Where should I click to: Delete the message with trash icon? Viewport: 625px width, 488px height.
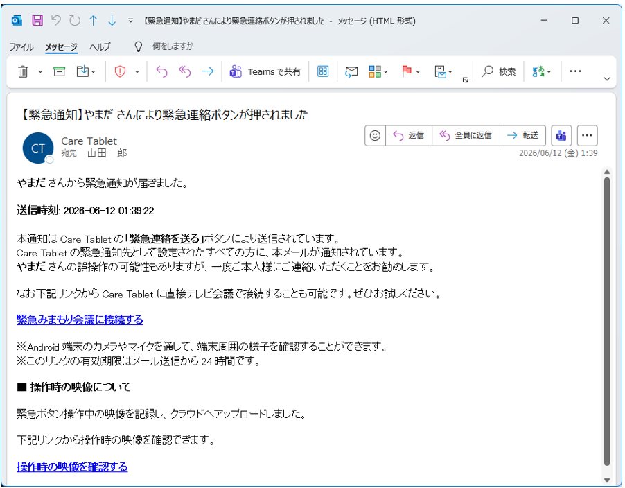23,72
